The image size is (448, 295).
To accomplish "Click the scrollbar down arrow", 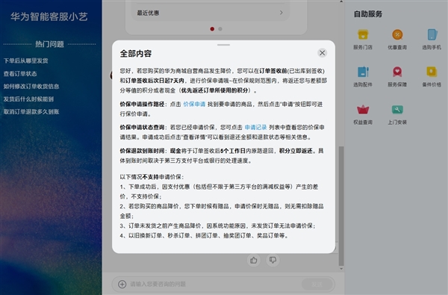I will [x=341, y=269].
